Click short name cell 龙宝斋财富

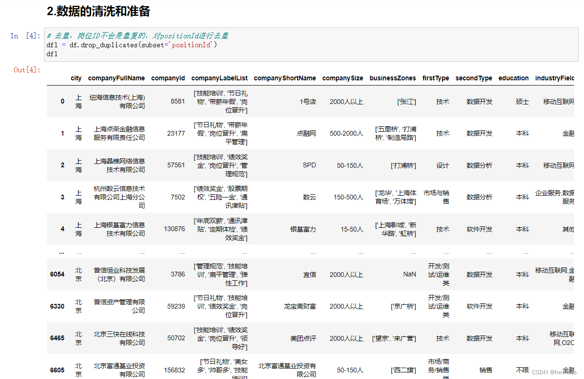(300, 306)
